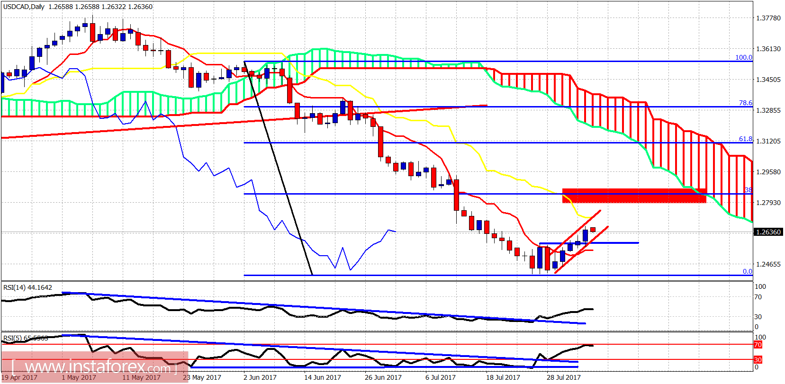Select the 1.27930 price axis label

coord(768,203)
